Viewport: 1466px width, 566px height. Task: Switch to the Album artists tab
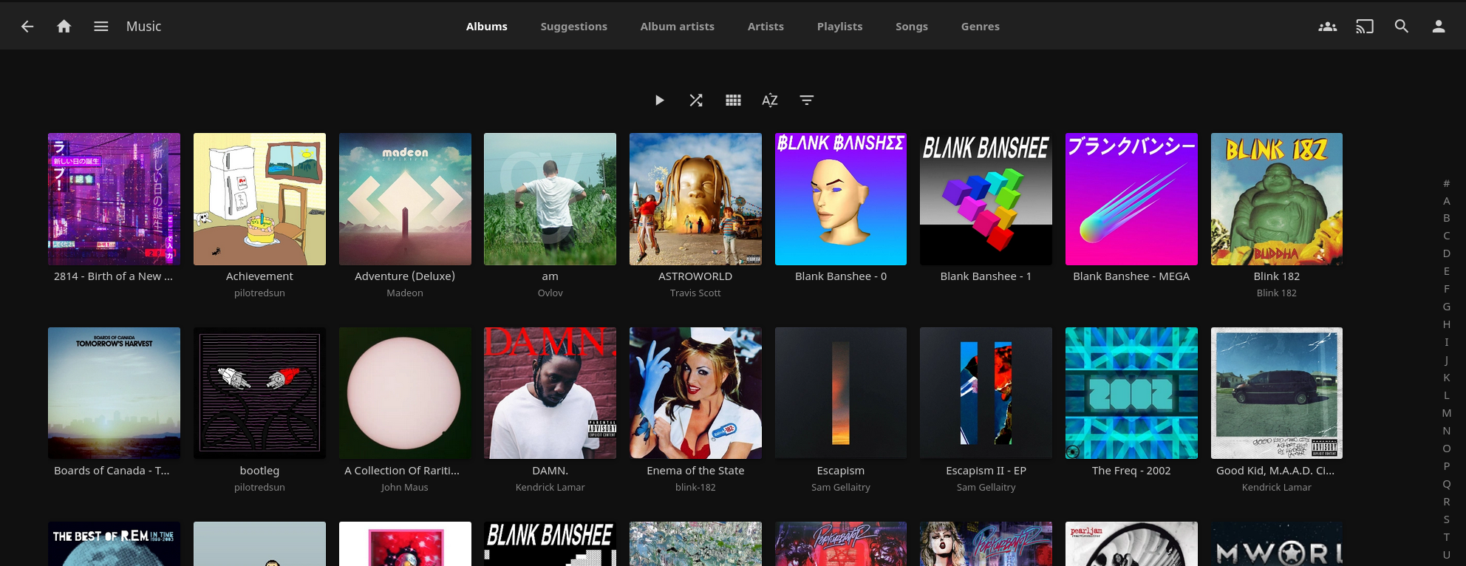coord(678,27)
